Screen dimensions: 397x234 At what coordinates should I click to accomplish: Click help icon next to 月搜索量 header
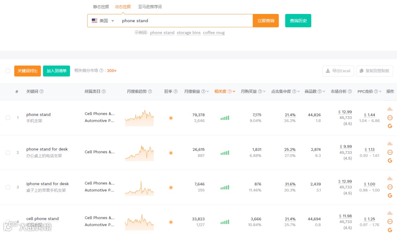coord(203,92)
